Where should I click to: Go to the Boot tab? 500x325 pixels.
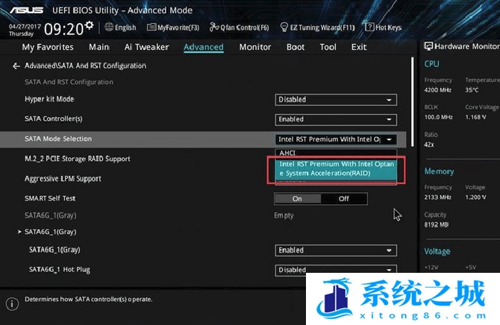[296, 47]
